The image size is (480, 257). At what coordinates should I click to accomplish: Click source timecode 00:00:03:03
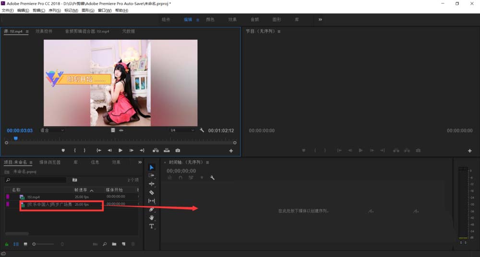(x=20, y=130)
